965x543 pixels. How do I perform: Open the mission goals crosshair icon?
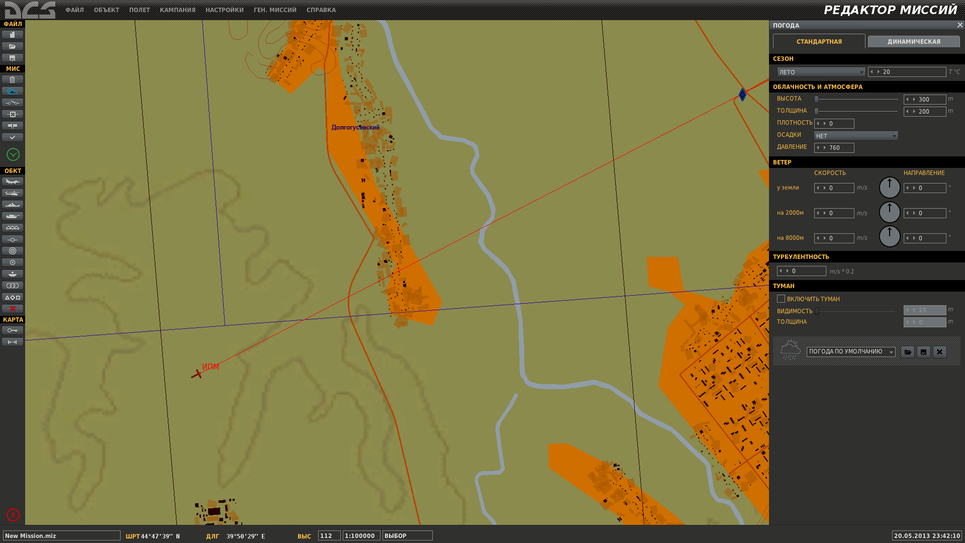(x=13, y=114)
